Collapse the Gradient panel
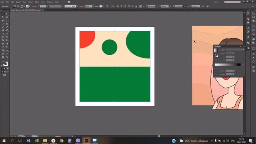Viewport: 256px width, 144px height. coord(240,46)
